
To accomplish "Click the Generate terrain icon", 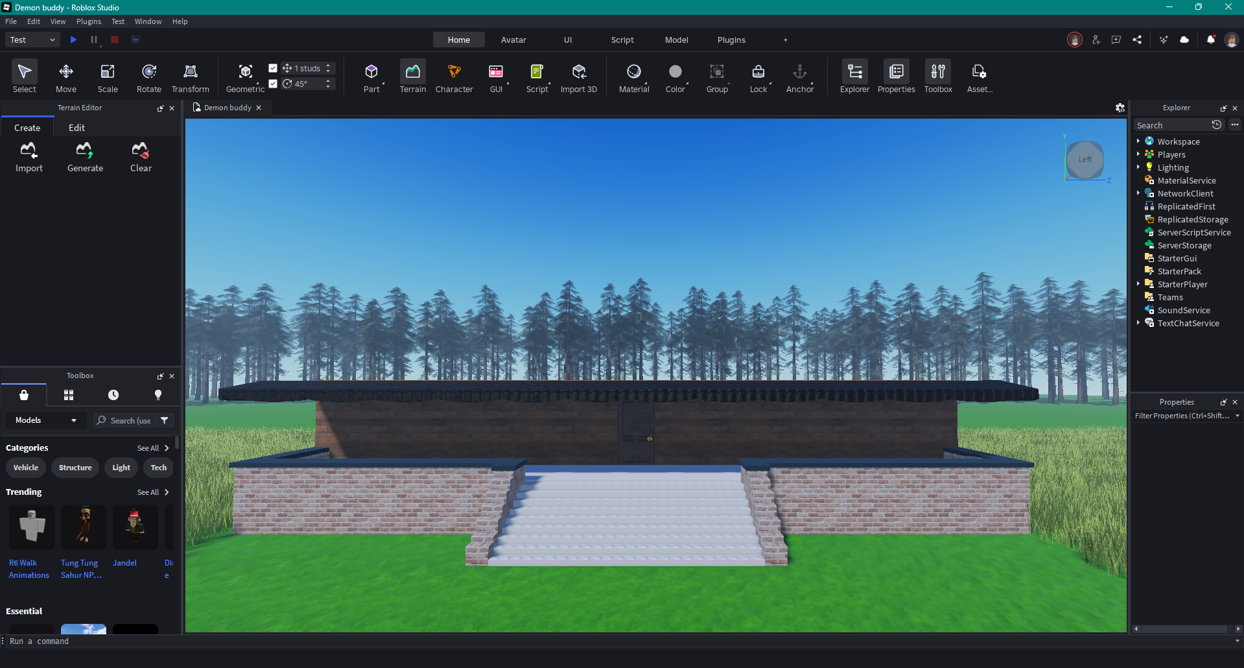I will coord(85,157).
